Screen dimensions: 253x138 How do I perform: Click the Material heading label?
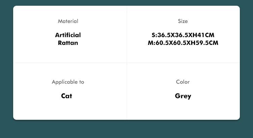tap(68, 21)
